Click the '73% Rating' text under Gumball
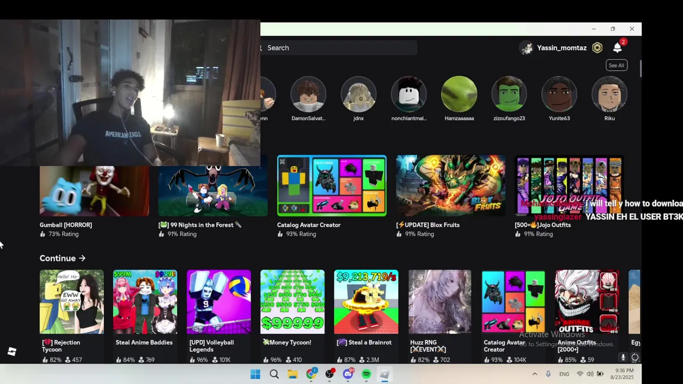 (63, 234)
